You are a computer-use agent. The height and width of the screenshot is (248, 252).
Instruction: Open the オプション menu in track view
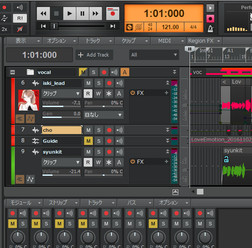coord(60,41)
